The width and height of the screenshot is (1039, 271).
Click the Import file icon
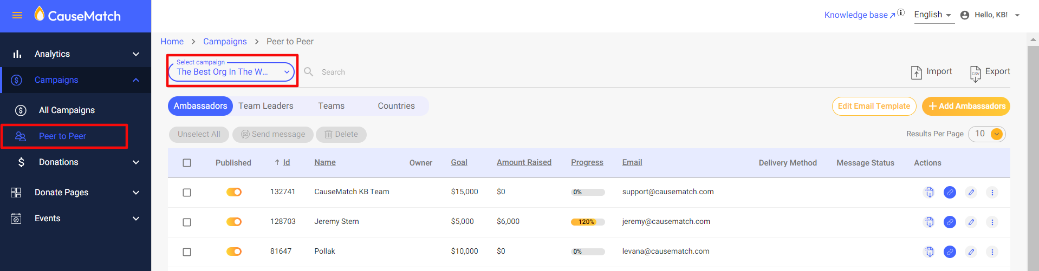click(x=916, y=72)
